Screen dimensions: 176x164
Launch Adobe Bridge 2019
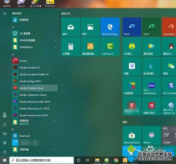click(x=35, y=81)
